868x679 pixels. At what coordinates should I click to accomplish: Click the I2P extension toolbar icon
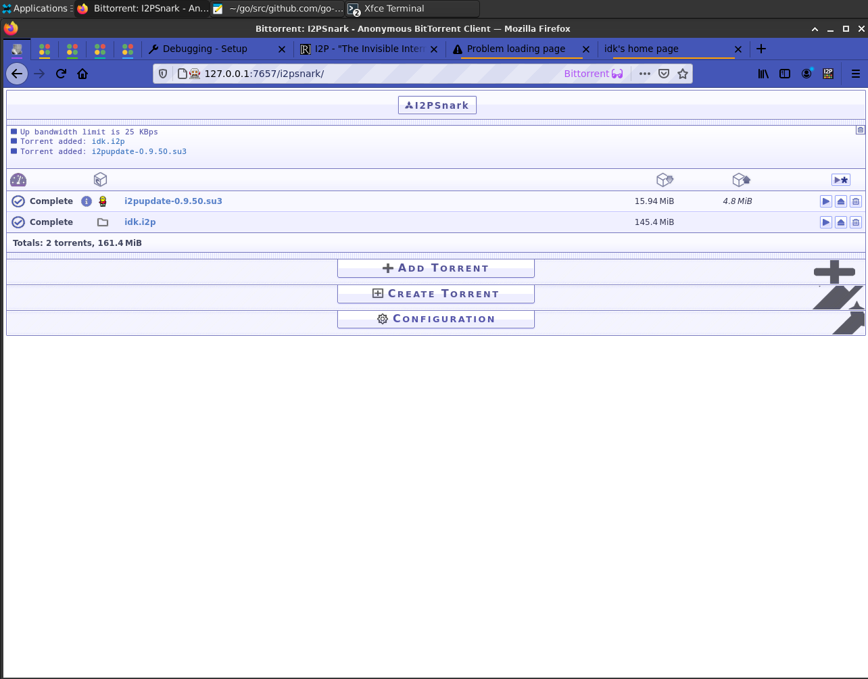(828, 74)
